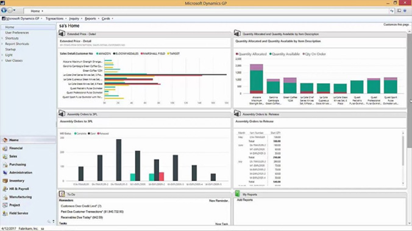412x231 pixels.
Task: Open the Microsoft Dynamics GP menu
Action: tap(22, 19)
